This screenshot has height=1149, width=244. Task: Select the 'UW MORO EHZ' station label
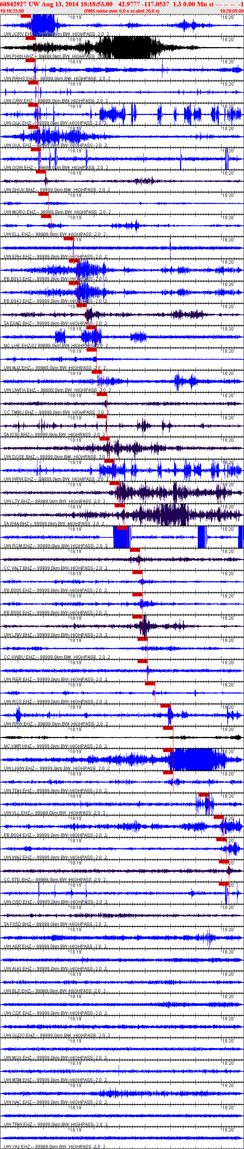tap(20, 213)
